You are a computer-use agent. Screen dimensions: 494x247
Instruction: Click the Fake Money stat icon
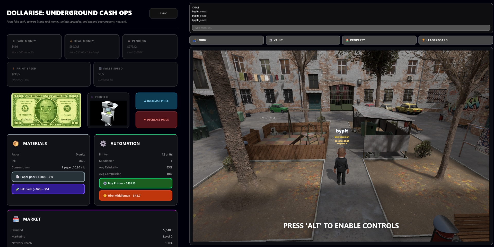(14, 41)
